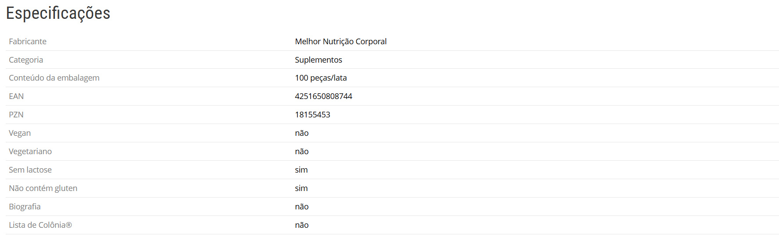Click the EAN number 4251650808744

(x=323, y=96)
